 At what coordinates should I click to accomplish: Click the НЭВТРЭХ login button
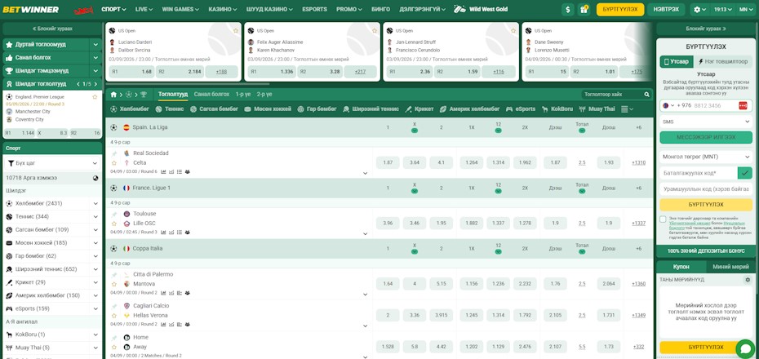point(666,9)
